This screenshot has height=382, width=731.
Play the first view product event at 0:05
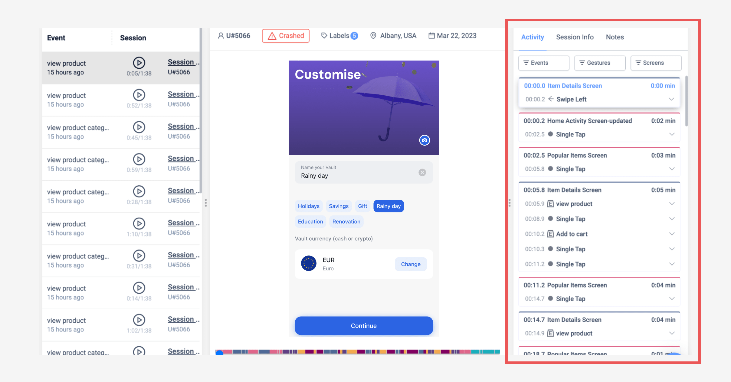[x=139, y=63]
